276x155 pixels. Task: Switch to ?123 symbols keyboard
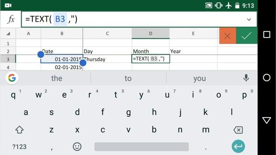pos(19,146)
